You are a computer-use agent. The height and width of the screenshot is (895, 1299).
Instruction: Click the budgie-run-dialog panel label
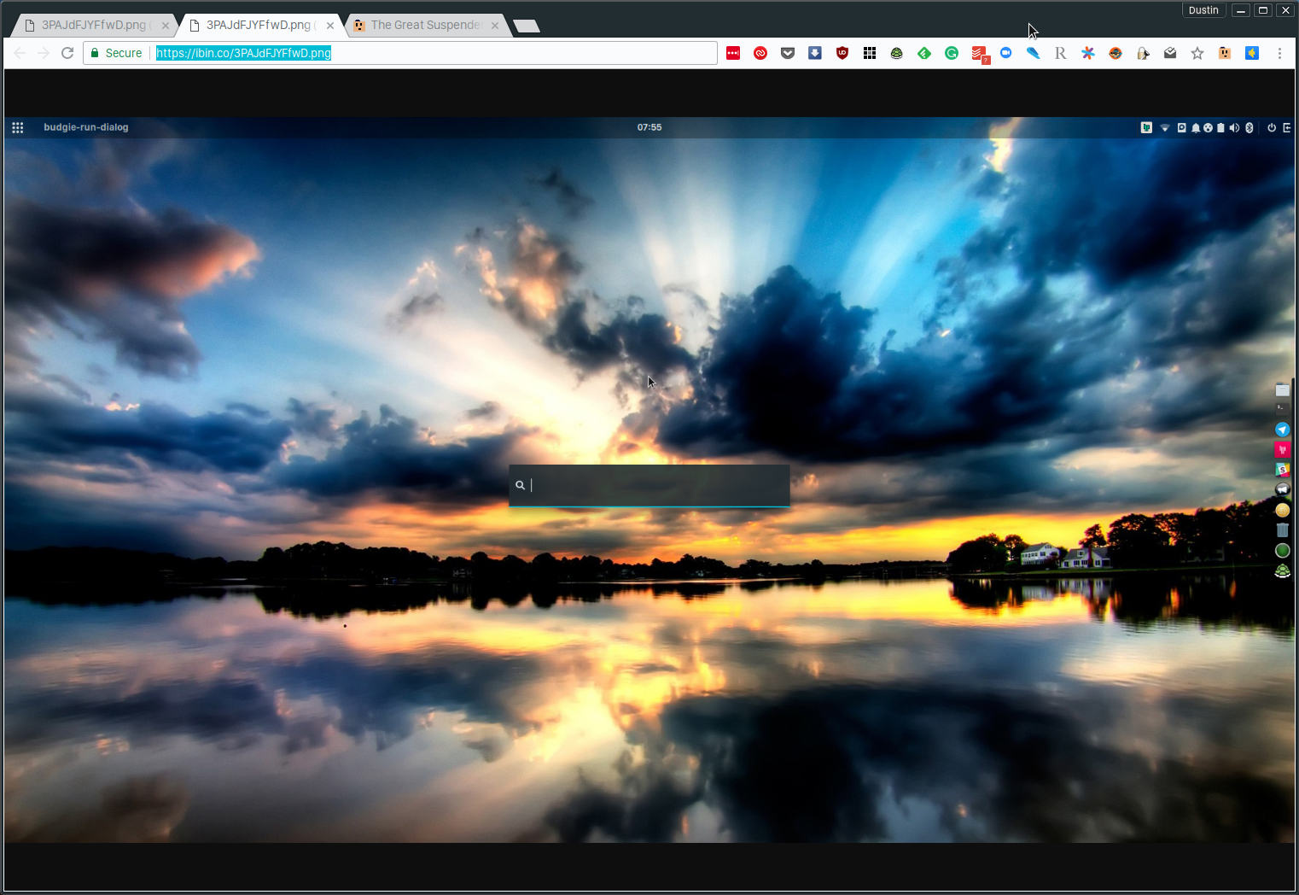click(86, 127)
